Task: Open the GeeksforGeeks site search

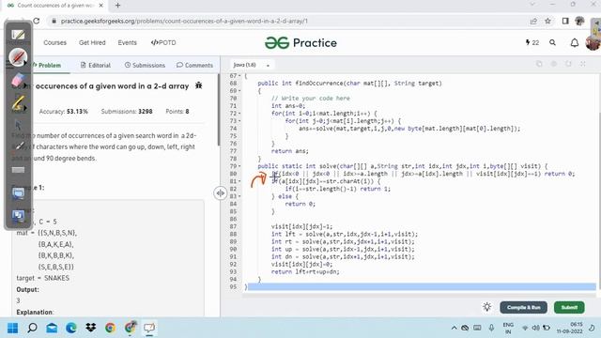Action: (x=552, y=42)
